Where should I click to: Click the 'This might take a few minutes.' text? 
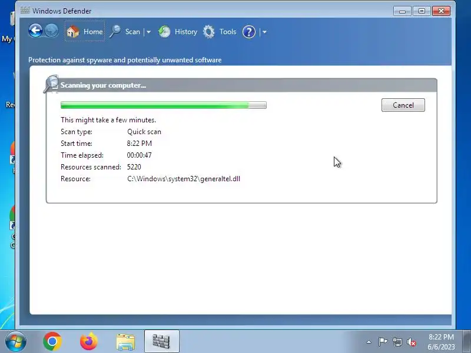(x=108, y=120)
